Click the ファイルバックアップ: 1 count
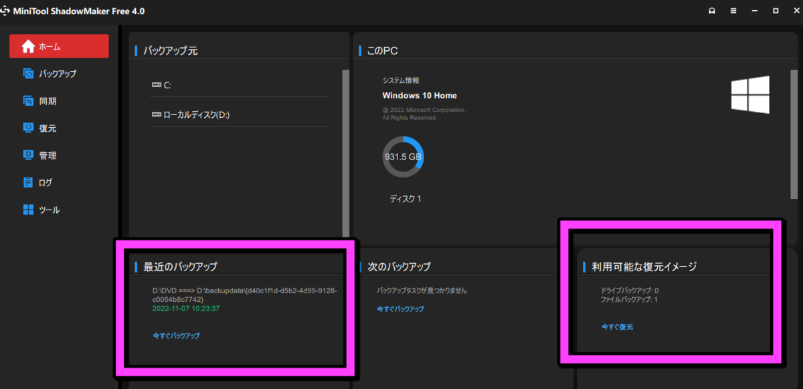Image resolution: width=803 pixels, height=389 pixels. click(x=629, y=299)
